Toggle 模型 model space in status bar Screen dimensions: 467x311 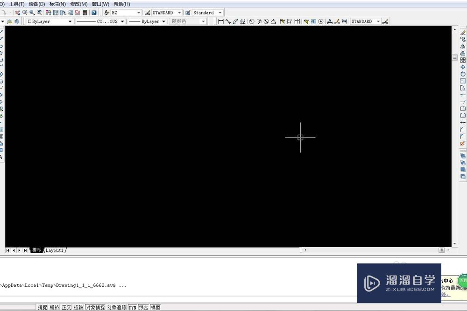(156, 307)
